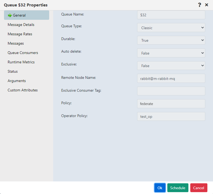Focus the Exclusive Consumer Tag field
The height and width of the screenshot is (194, 213).
171,91
